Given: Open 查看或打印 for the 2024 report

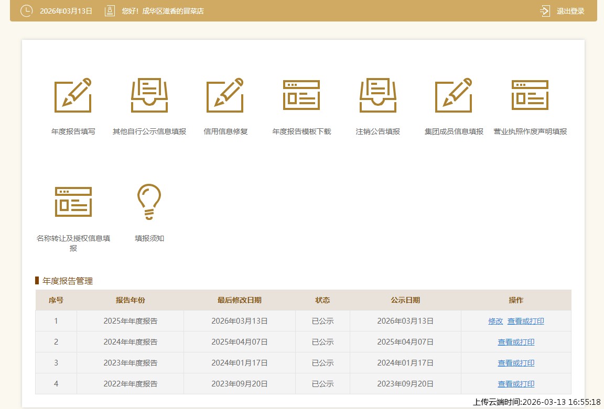Looking at the screenshot, I should pos(516,342).
